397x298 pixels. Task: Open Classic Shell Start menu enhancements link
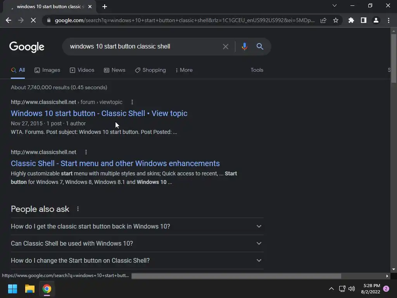point(115,163)
